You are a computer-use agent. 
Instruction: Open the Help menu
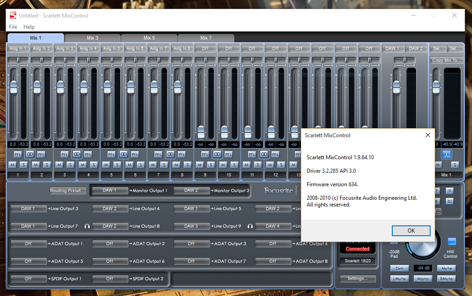(x=29, y=27)
